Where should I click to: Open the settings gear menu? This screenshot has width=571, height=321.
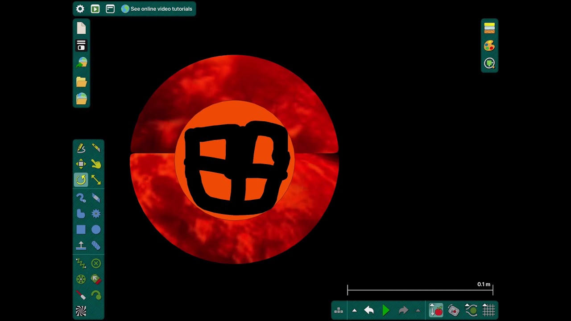[x=80, y=9]
